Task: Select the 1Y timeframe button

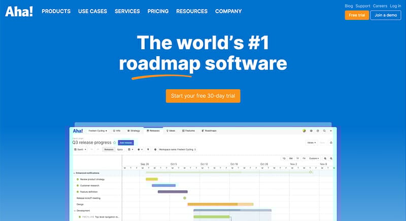Action: 297,159
